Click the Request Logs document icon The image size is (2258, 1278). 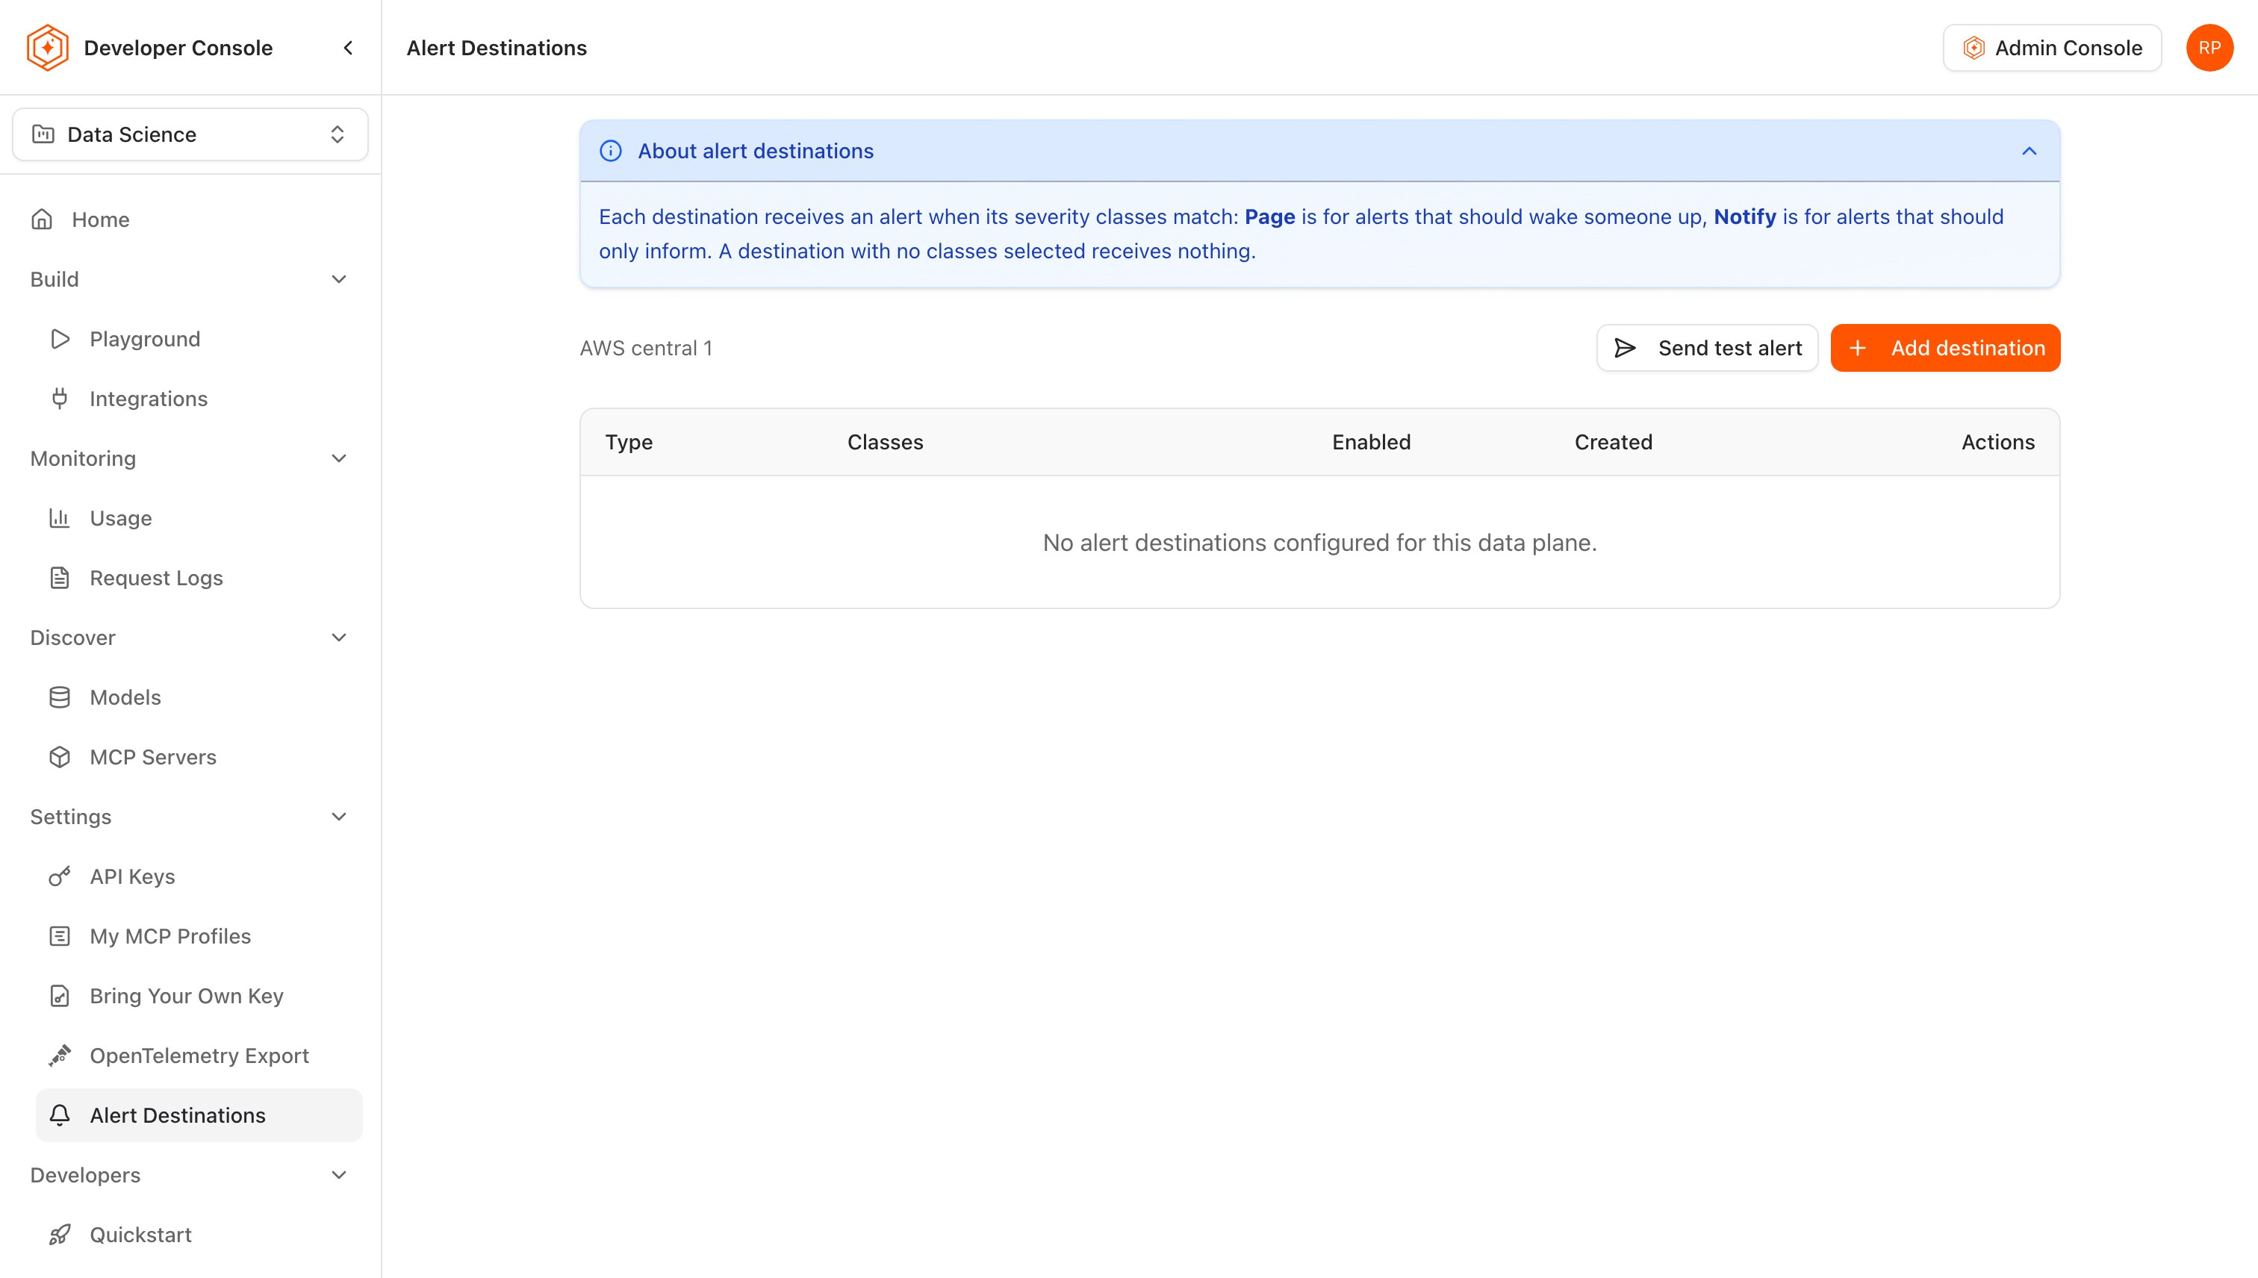pyautogui.click(x=60, y=578)
